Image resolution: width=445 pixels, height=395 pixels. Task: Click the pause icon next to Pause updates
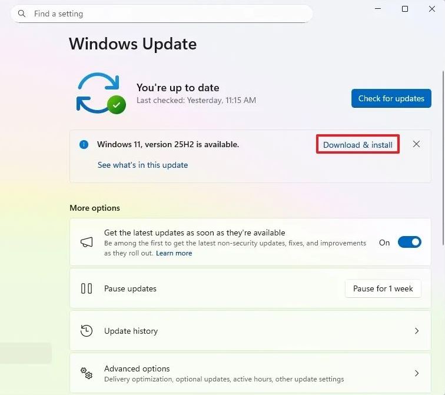point(87,288)
